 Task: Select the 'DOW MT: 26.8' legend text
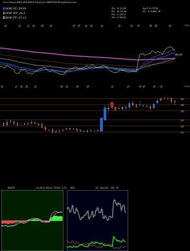pos(15,13)
